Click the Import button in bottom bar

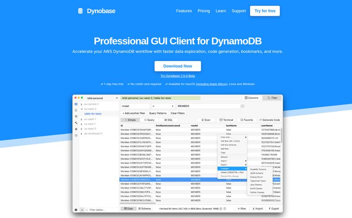tap(257, 209)
